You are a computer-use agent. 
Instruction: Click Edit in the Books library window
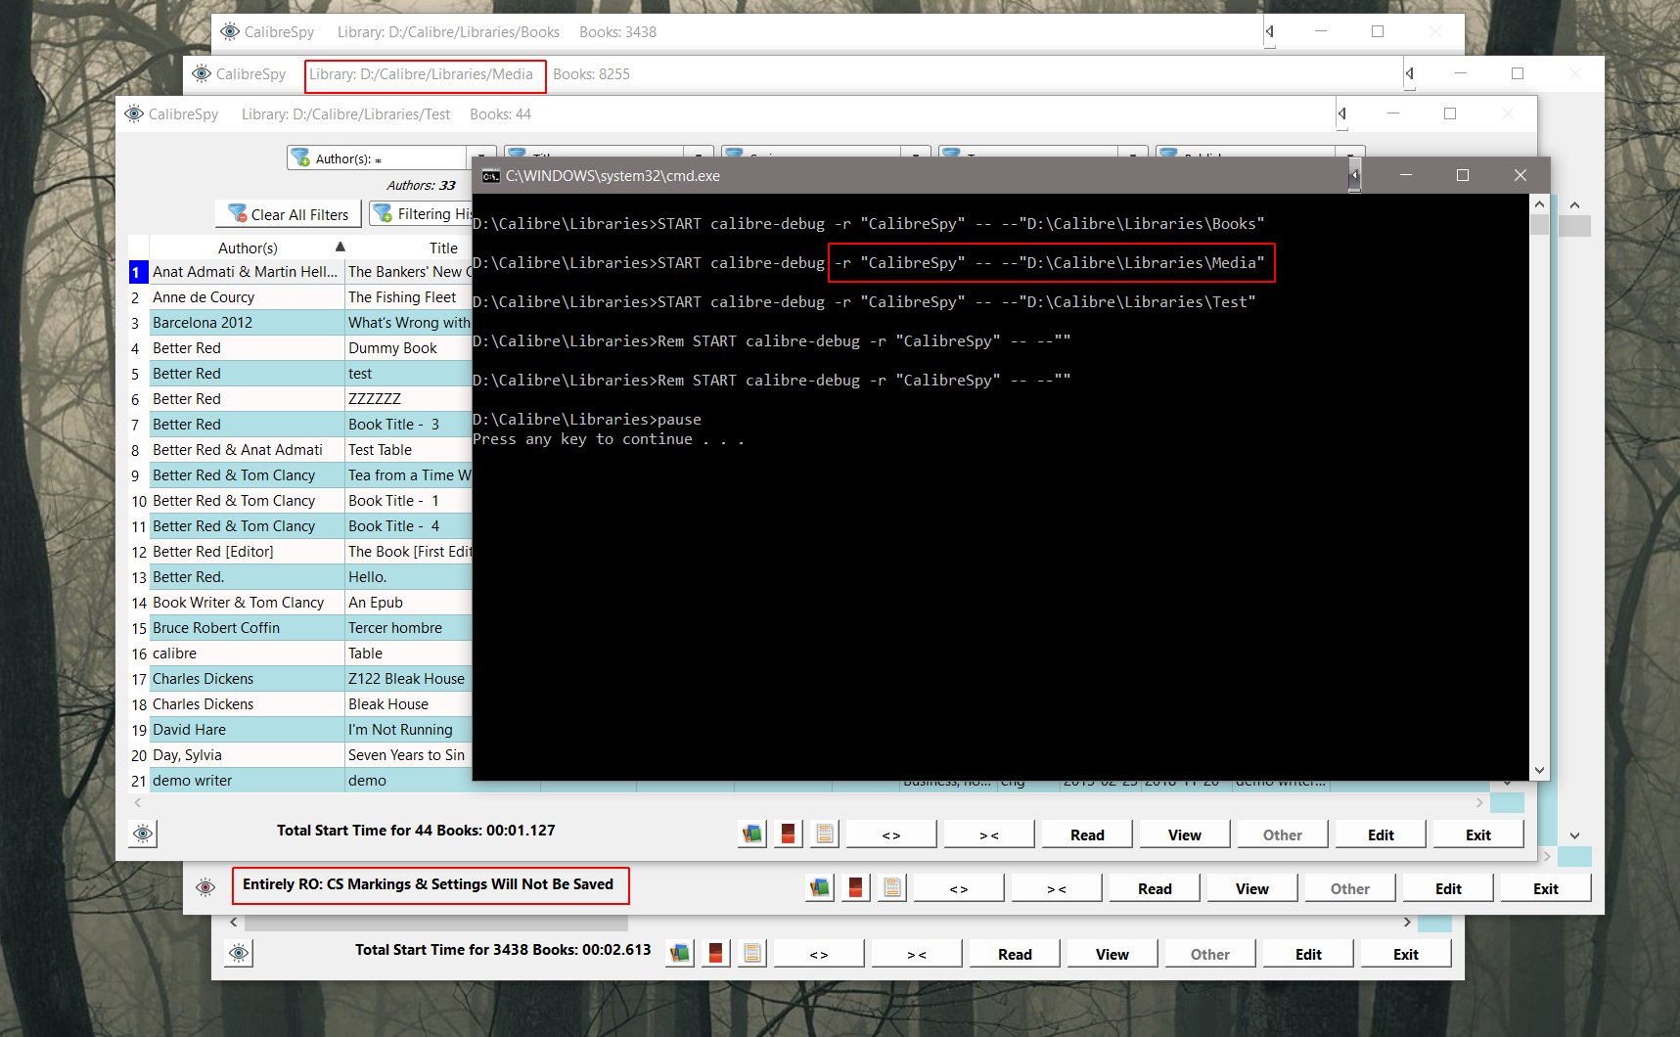pyautogui.click(x=1308, y=954)
